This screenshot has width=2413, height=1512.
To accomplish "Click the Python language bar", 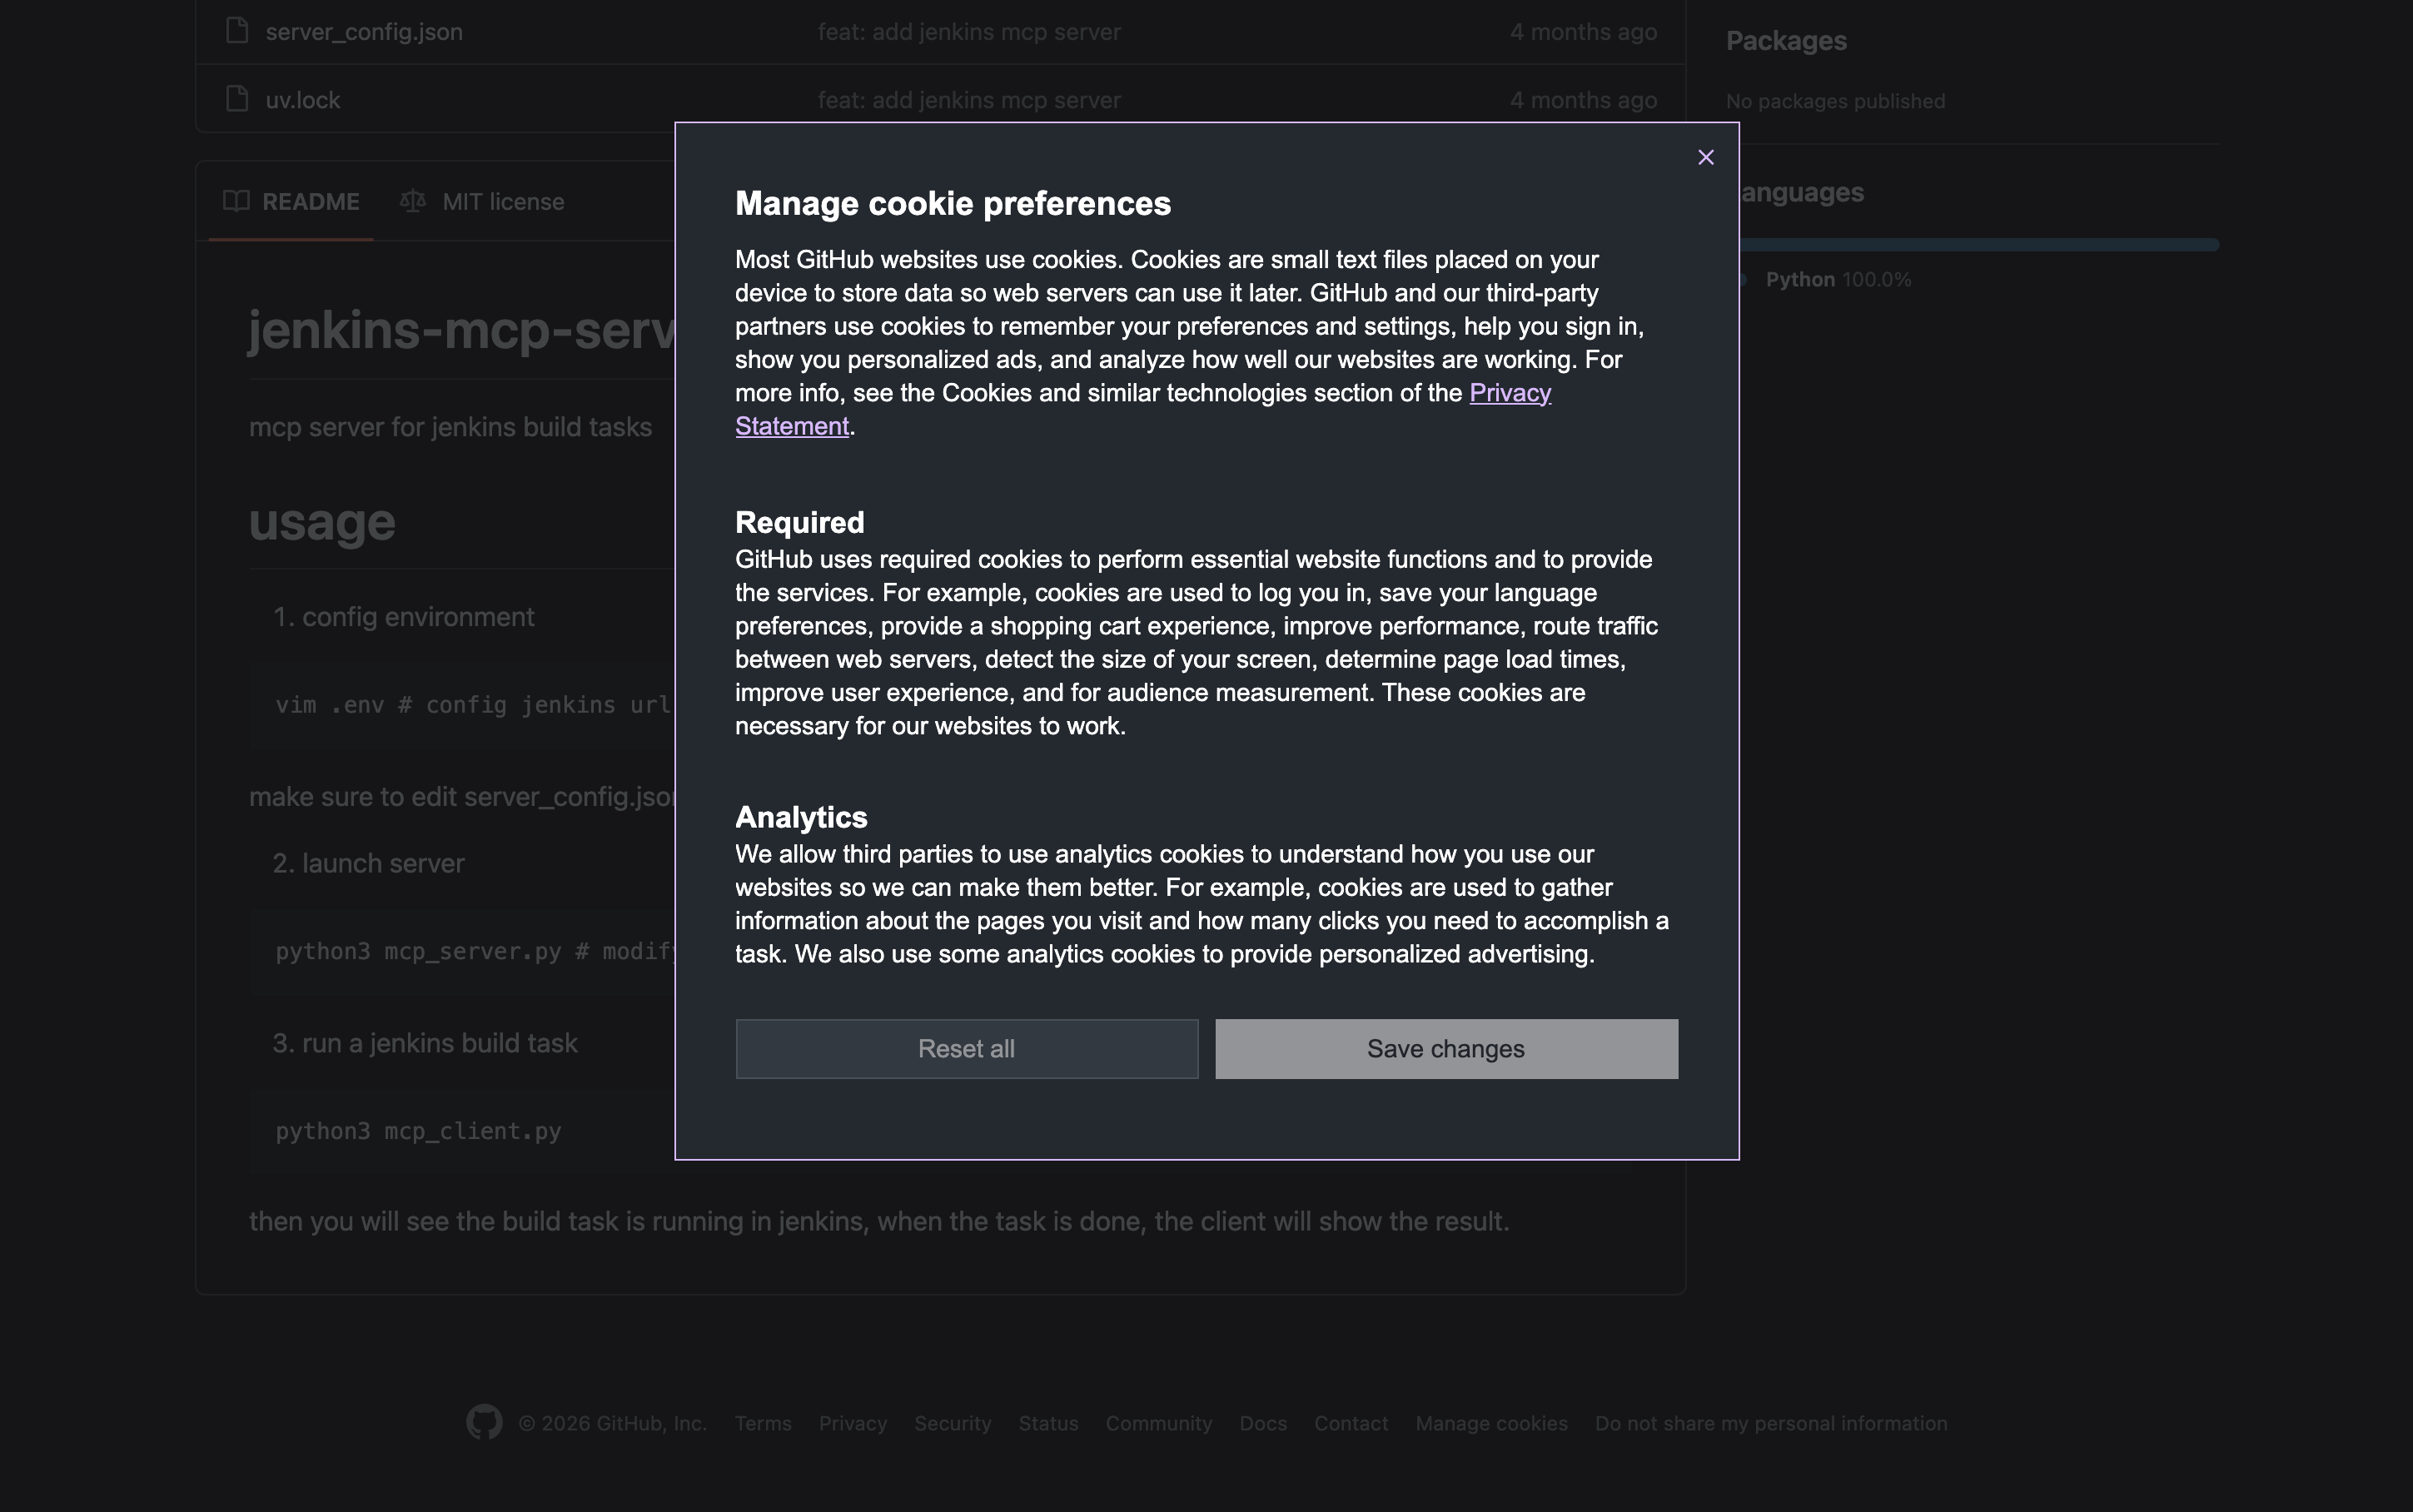I will point(1978,245).
